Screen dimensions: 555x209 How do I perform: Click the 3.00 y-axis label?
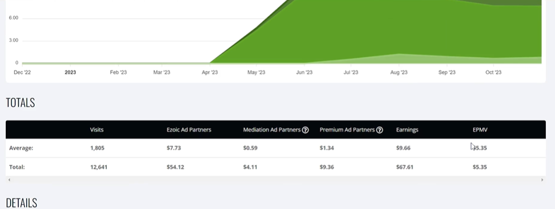tap(13, 41)
